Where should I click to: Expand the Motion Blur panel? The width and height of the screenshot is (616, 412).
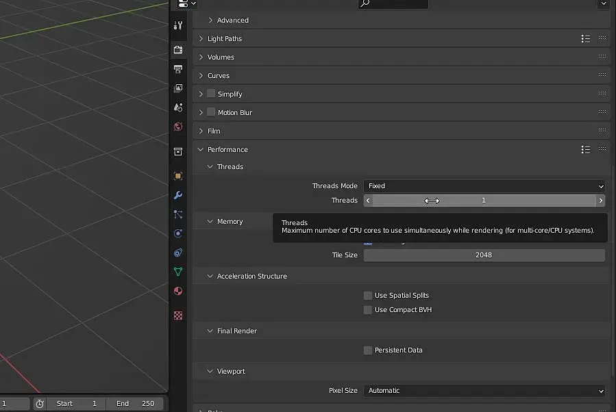click(201, 112)
